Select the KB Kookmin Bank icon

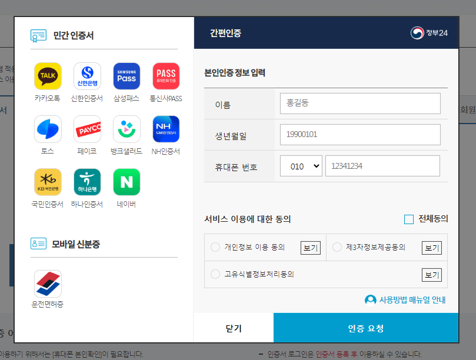(x=48, y=182)
